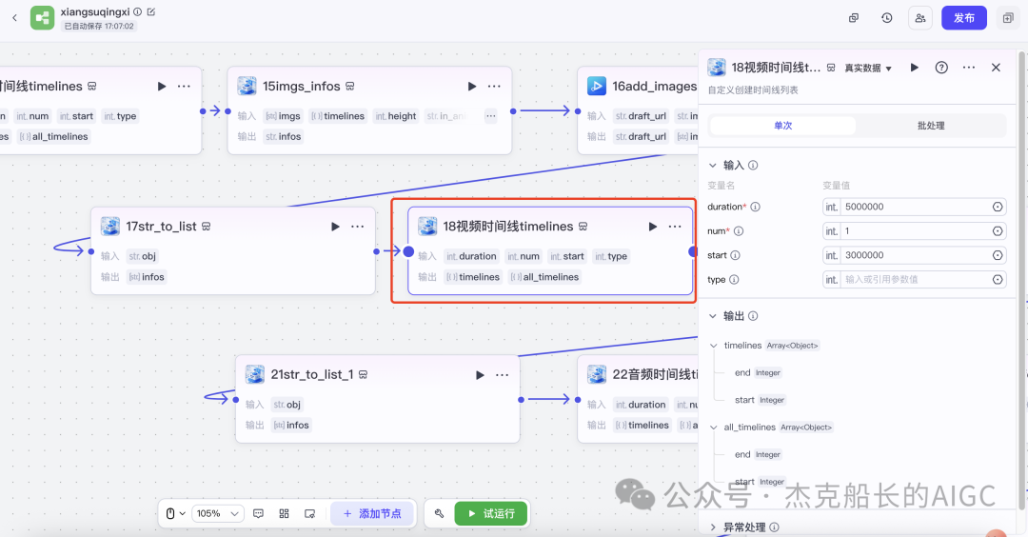This screenshot has width=1028, height=537.
Task: Collapse the 输入 section
Action: coord(713,166)
